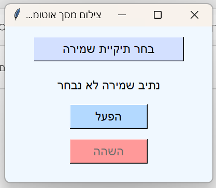Click the נתיב שמירה לא נבחר label
The image size is (216, 188).
pyautogui.click(x=108, y=85)
